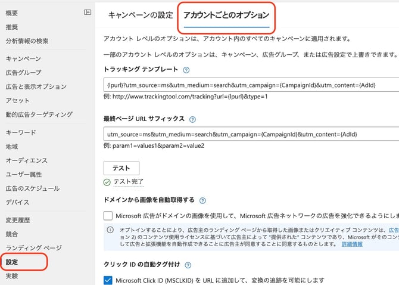399x285 pixels.
Task: Switch to キャンペーンの設定 tab
Action: click(139, 16)
